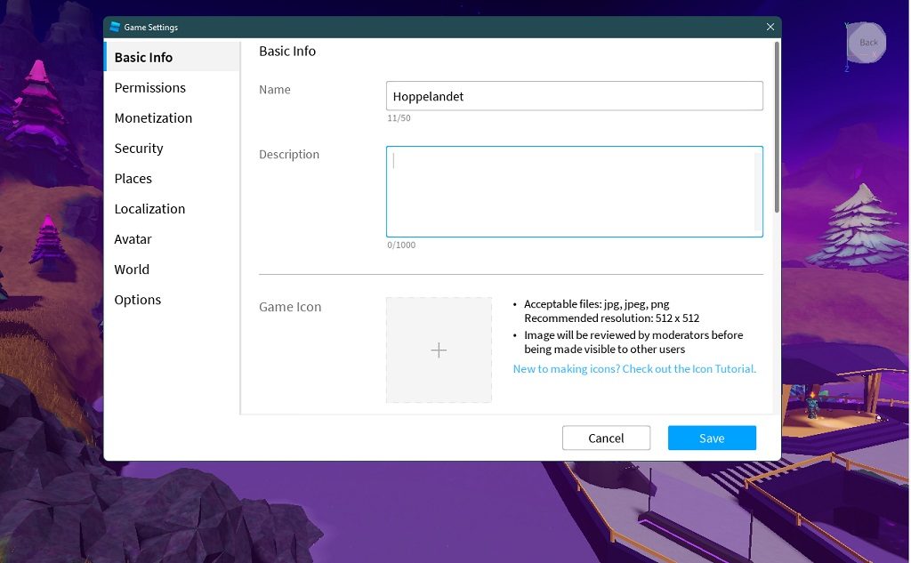Click the Name input field containing Hoppelandet
This screenshot has width=911, height=563.
tap(574, 96)
